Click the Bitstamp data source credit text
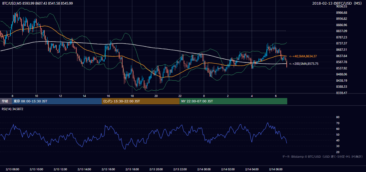 pyautogui.click(x=322, y=157)
